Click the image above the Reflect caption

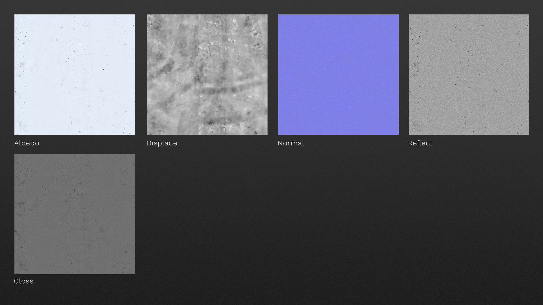pos(469,75)
